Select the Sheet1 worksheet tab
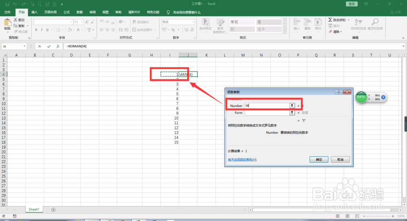 pyautogui.click(x=34, y=209)
